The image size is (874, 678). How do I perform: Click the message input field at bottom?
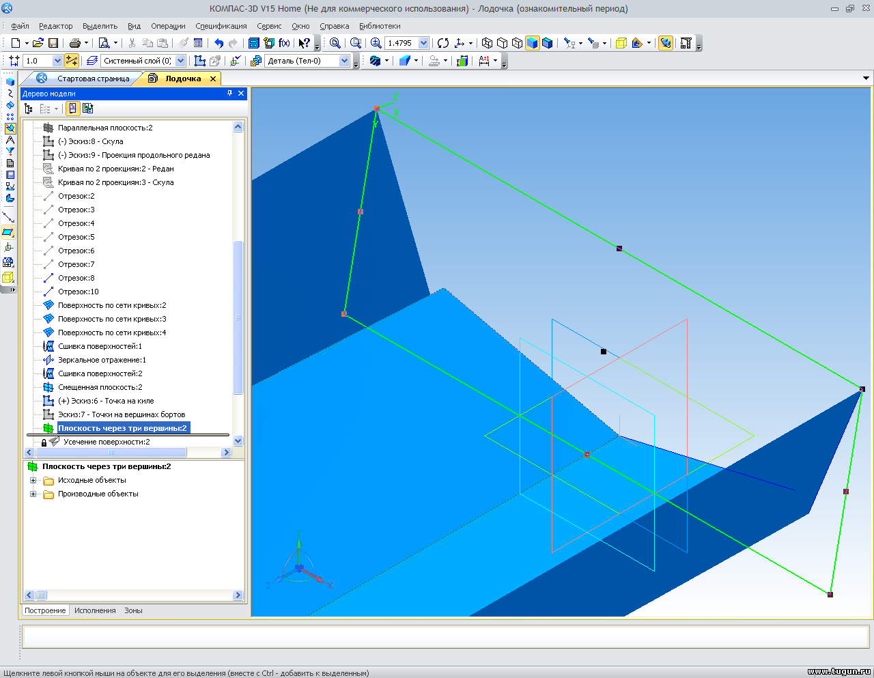point(445,636)
